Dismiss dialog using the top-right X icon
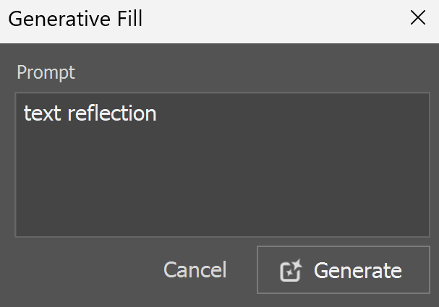This screenshot has height=307, width=439. 418,17
